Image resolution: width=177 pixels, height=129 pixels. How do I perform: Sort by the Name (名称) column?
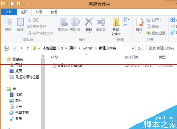pyautogui.click(x=55, y=57)
